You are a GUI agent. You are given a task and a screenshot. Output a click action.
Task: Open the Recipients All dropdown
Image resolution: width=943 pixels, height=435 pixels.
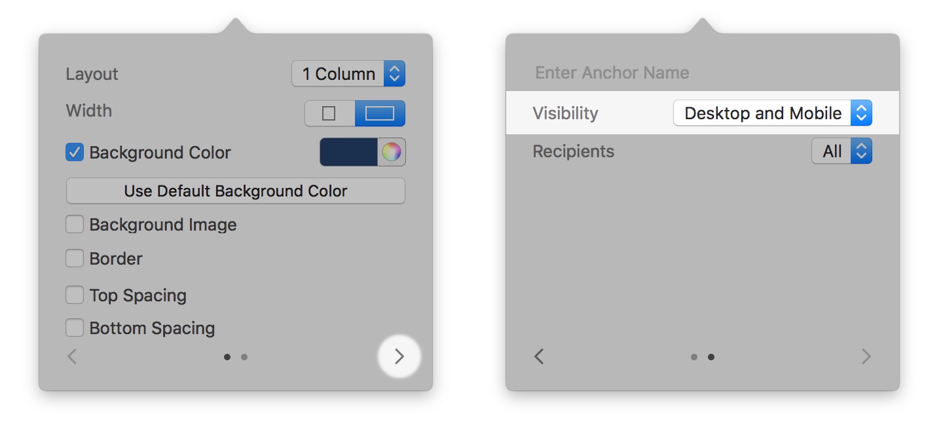[841, 151]
